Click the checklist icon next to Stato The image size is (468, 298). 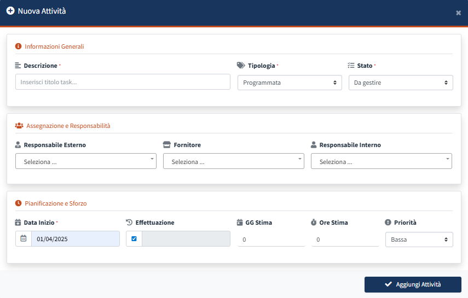[351, 65]
